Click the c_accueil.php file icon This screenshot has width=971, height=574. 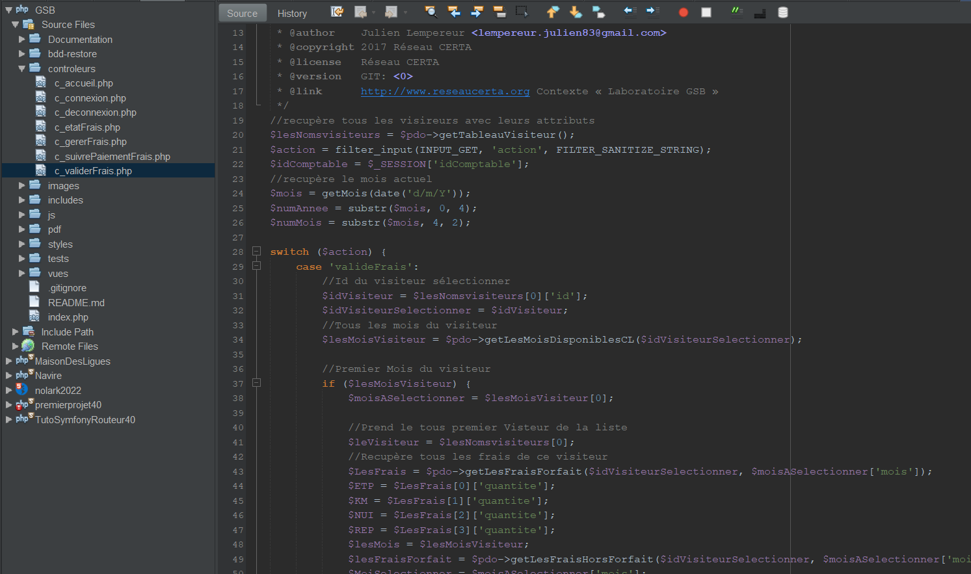41,83
